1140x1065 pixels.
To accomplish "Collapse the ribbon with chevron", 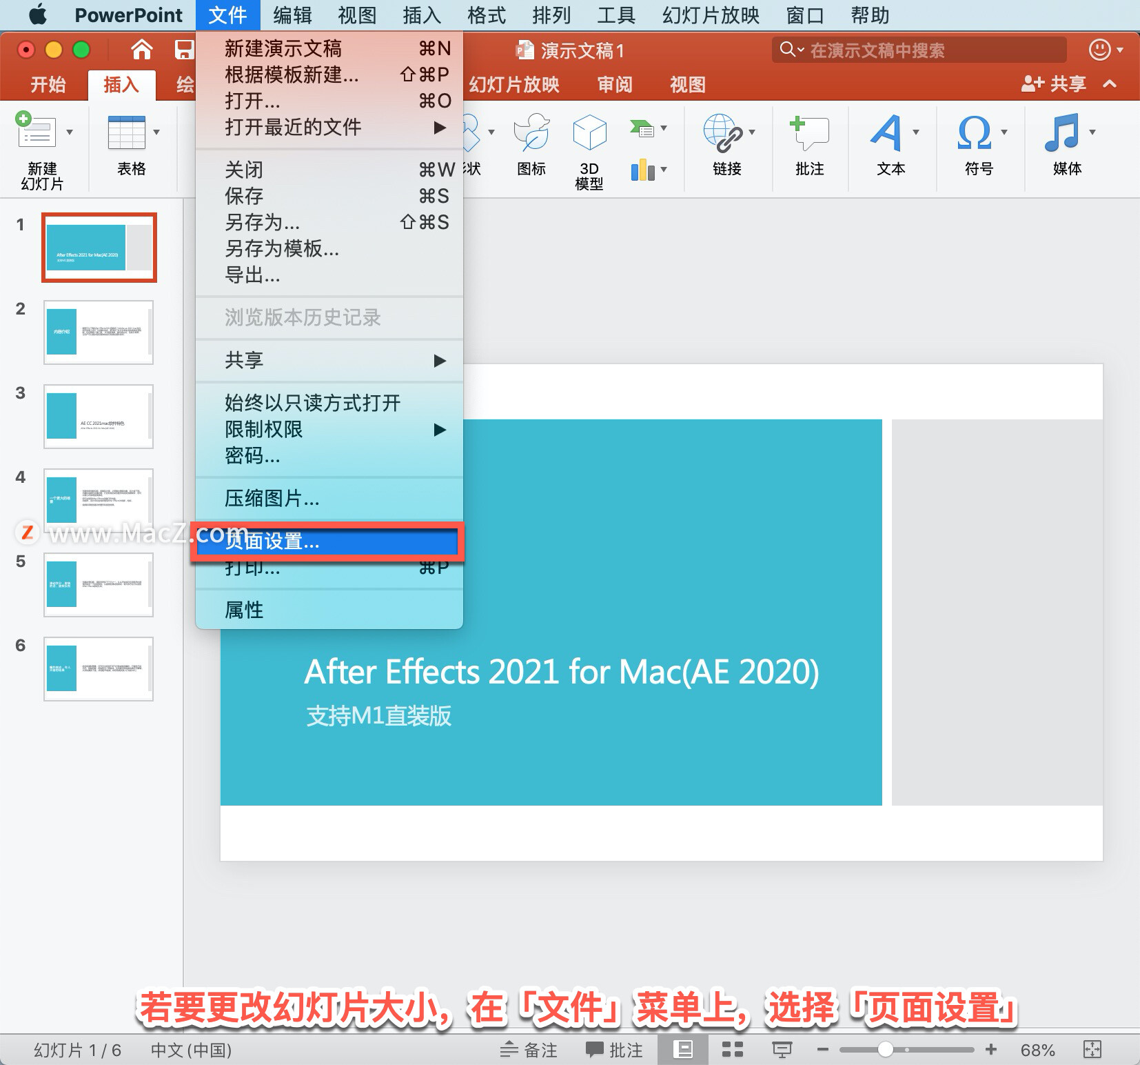I will 1110,84.
